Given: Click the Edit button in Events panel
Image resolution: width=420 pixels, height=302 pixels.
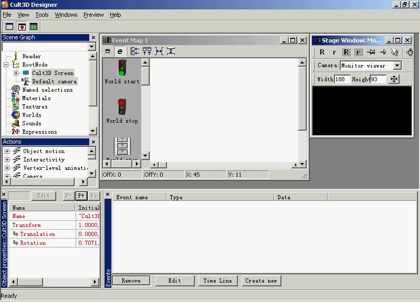Looking at the screenshot, I should [175, 281].
